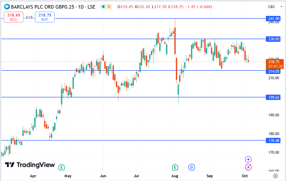Click the Aug label on time axis
Image resolution: width=286 pixels, height=181 pixels.
coord(175,176)
